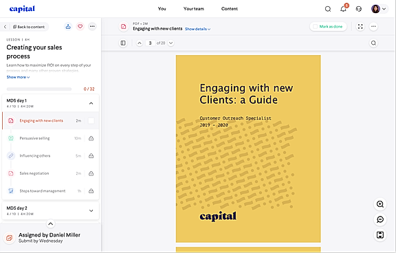Collapse the MDS day 1 section
The width and height of the screenshot is (396, 253).
(x=91, y=103)
